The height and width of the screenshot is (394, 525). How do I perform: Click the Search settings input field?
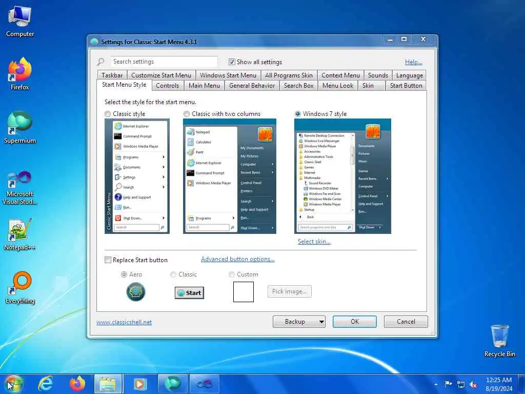(x=164, y=62)
